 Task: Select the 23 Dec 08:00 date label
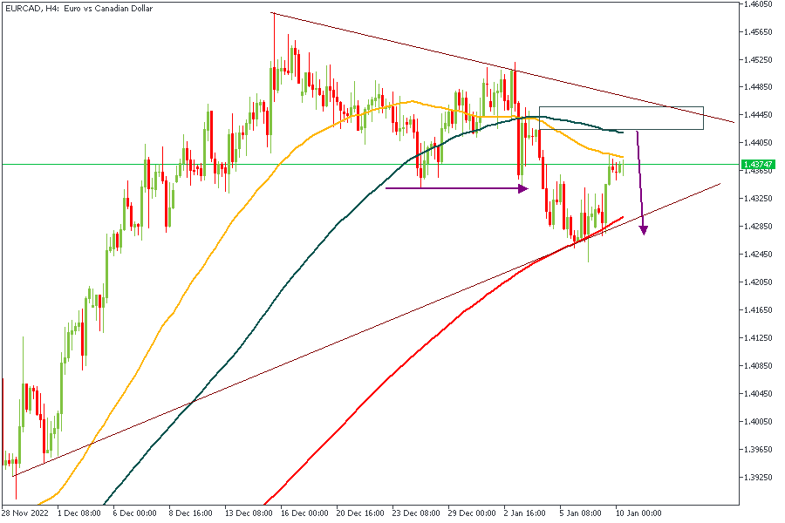point(416,513)
